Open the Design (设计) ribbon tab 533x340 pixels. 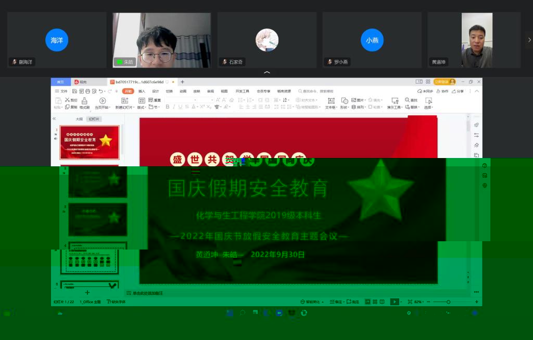155,91
